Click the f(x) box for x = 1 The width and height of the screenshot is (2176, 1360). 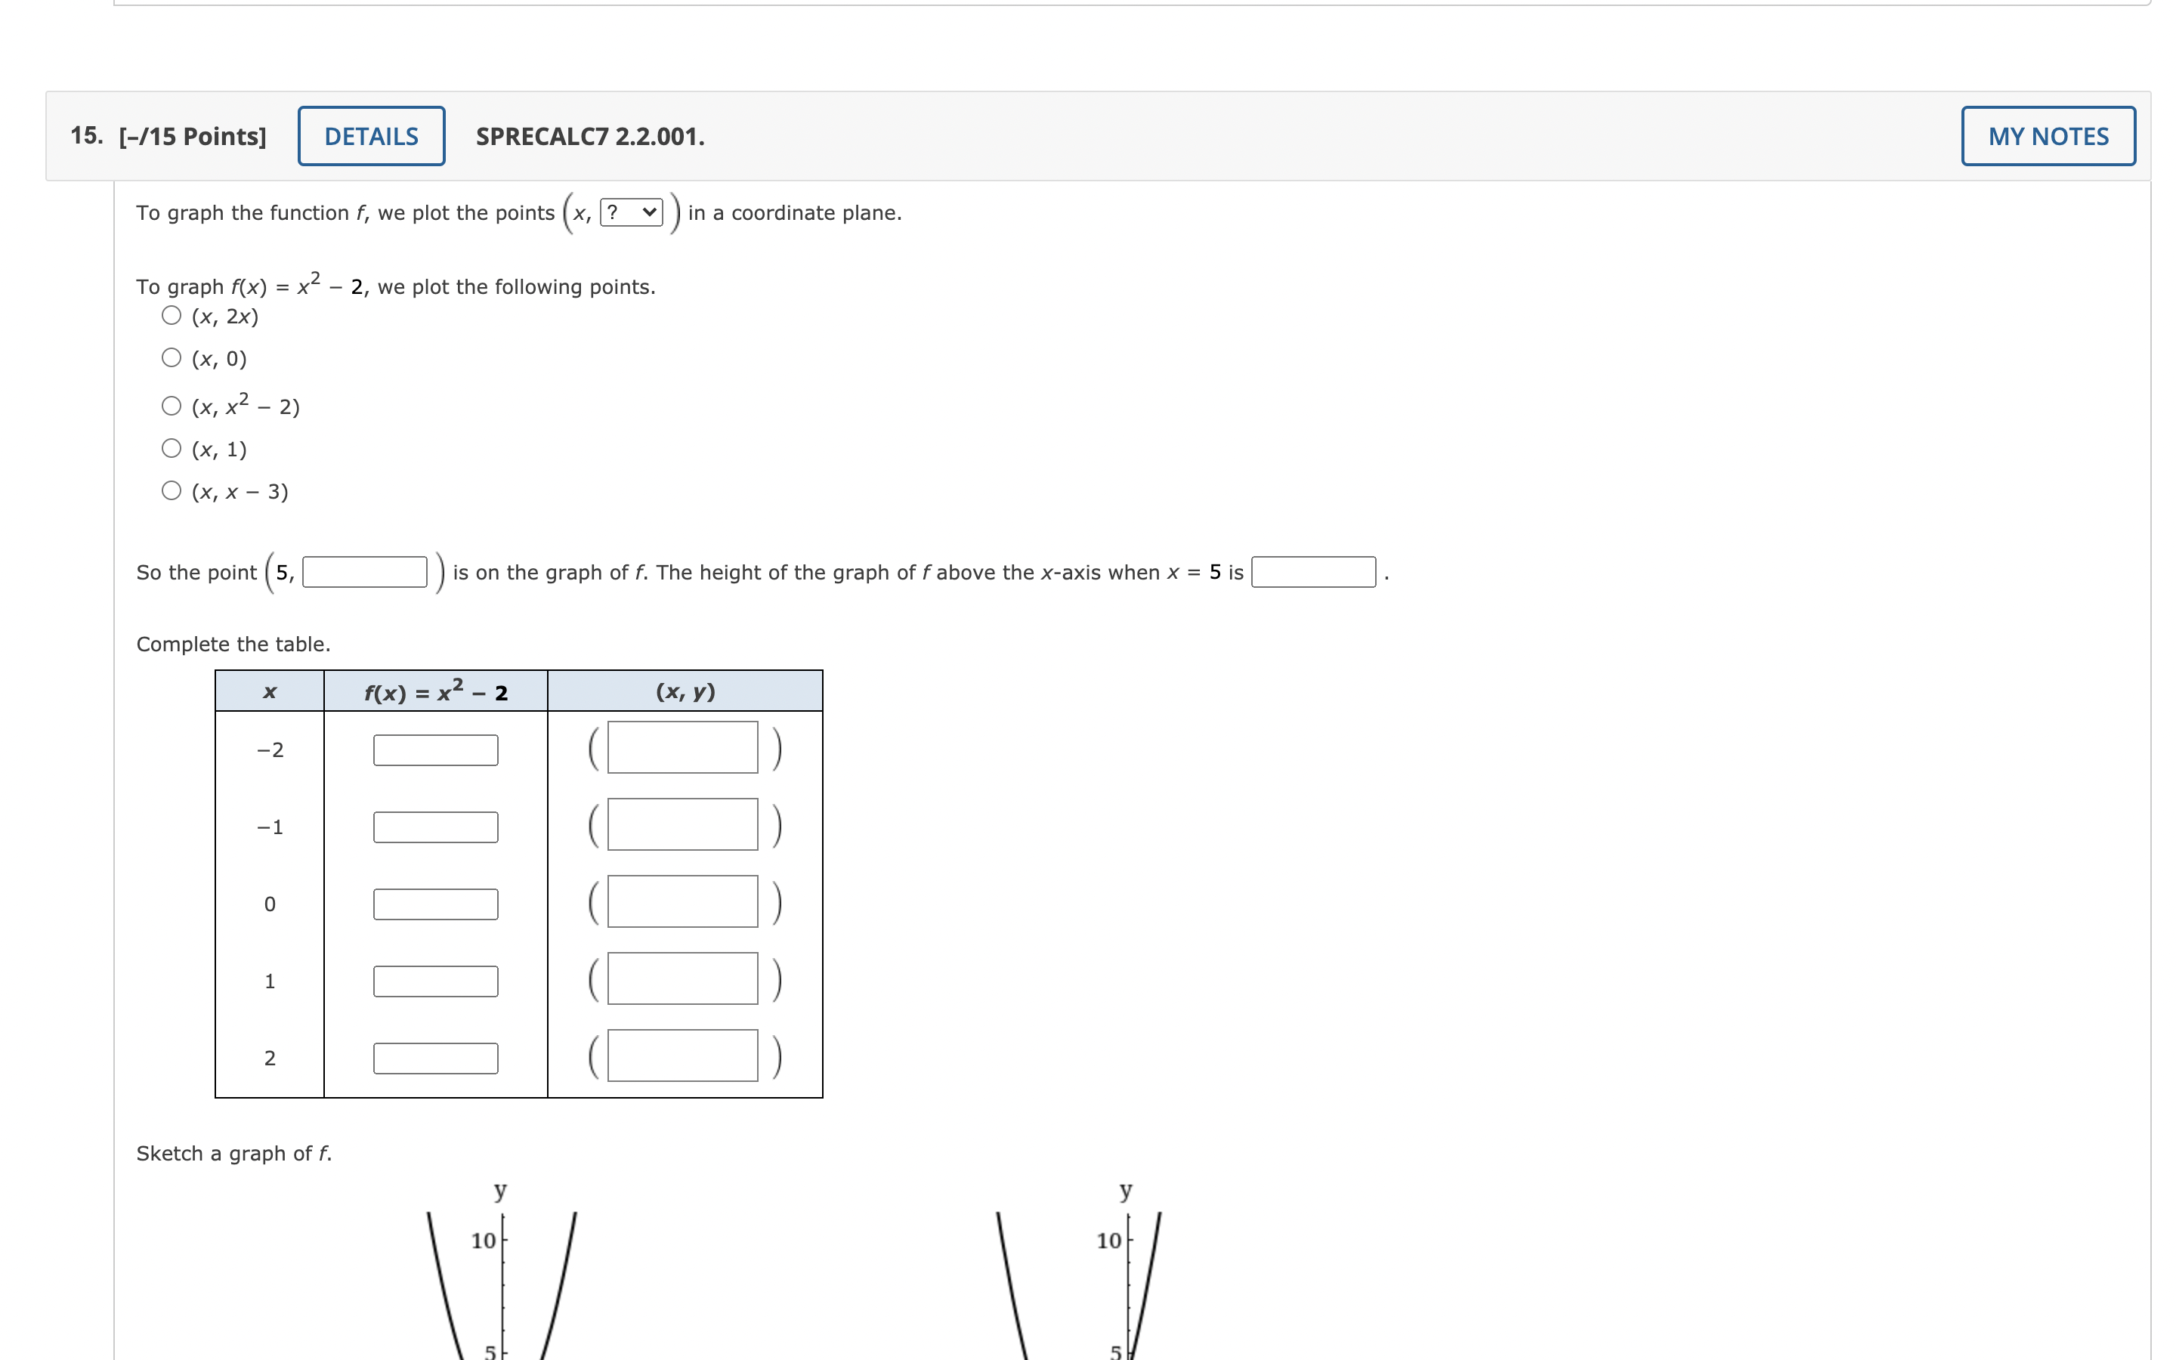[x=435, y=981]
